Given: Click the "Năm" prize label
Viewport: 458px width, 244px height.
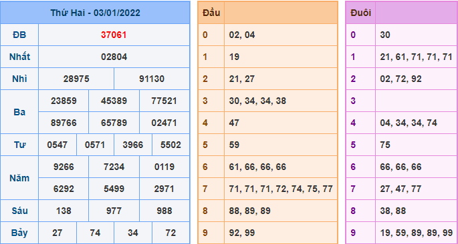Looking at the screenshot, I should point(19,178).
